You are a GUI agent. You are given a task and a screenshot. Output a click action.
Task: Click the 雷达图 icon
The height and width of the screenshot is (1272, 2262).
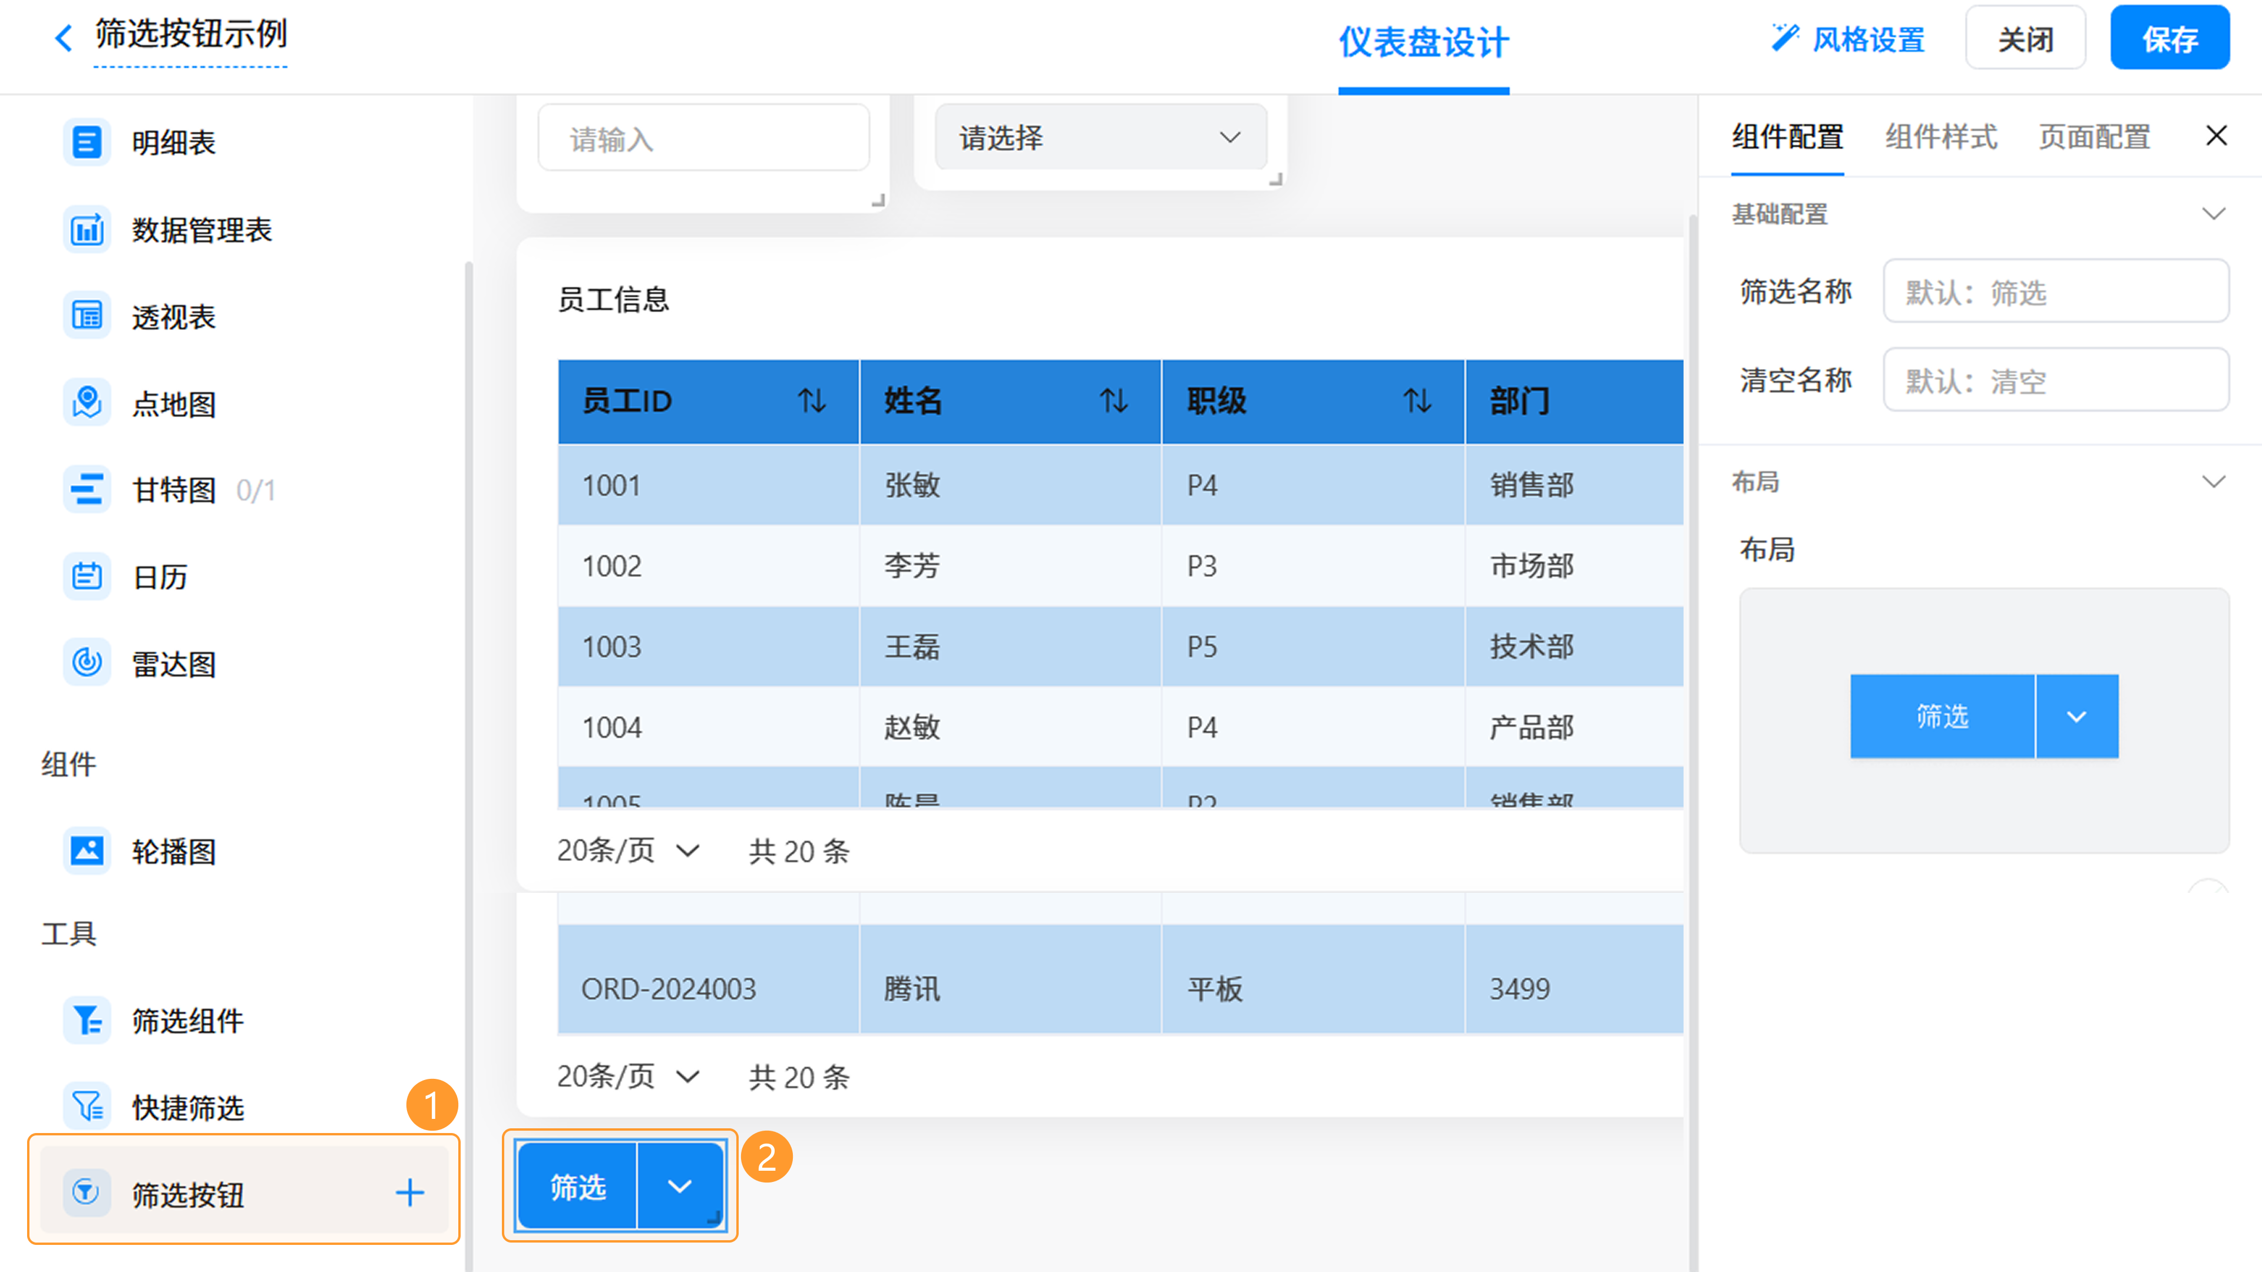[x=87, y=662]
